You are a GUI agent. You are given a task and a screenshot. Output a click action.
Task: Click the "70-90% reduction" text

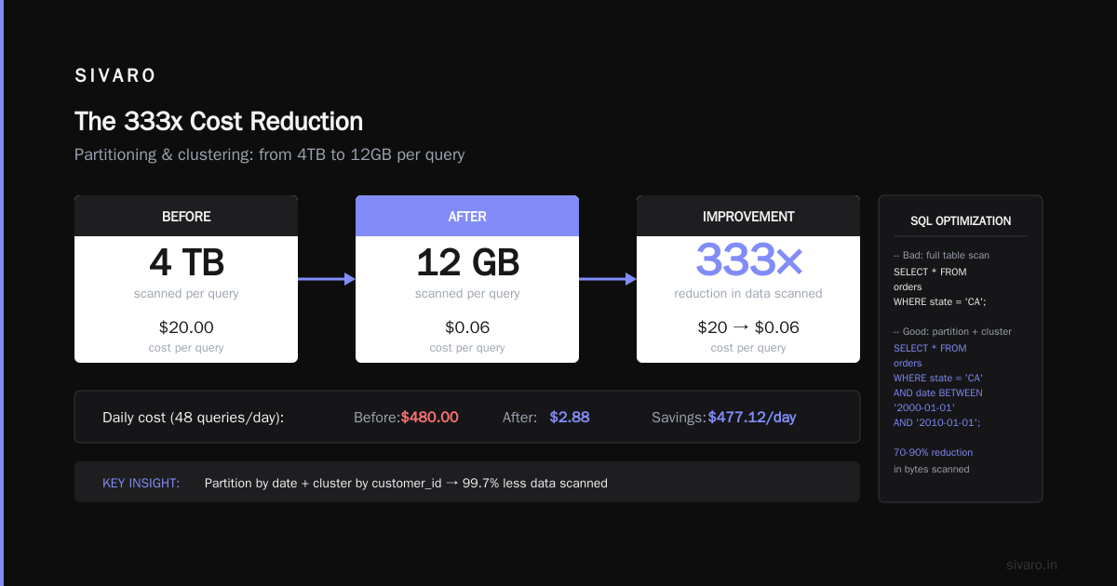pyautogui.click(x=933, y=452)
